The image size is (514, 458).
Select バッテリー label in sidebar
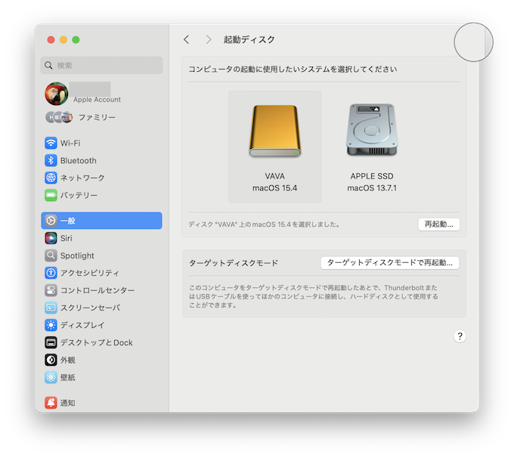79,196
